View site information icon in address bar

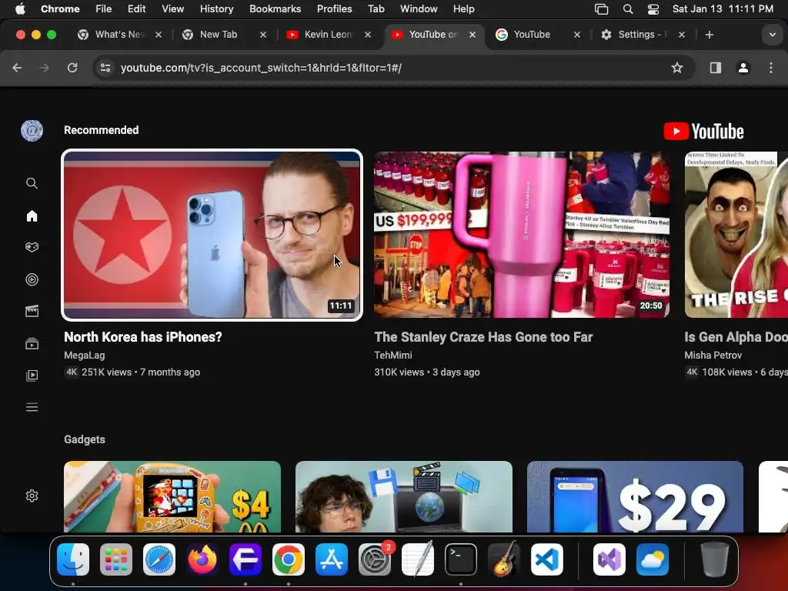[105, 68]
